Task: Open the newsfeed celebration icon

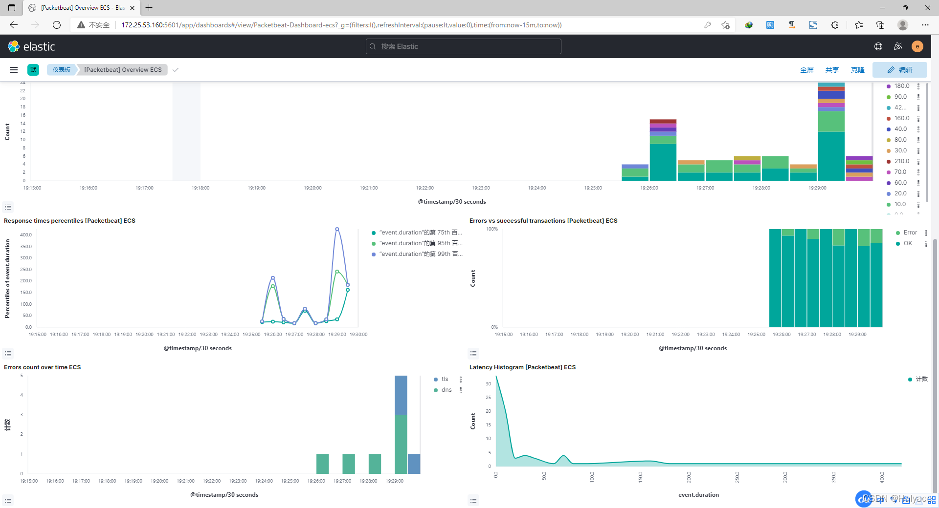Action: [898, 46]
